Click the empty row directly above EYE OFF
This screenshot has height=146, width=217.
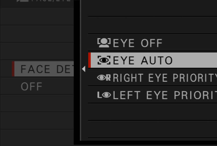(153, 25)
